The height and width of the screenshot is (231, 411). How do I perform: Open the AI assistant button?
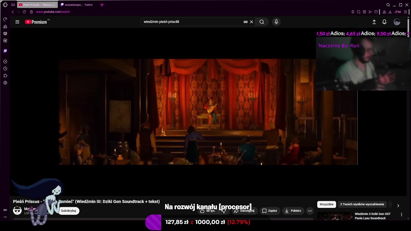(x=398, y=12)
